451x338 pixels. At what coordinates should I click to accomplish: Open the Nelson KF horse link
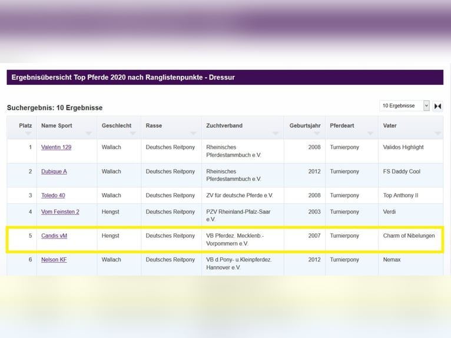54,260
